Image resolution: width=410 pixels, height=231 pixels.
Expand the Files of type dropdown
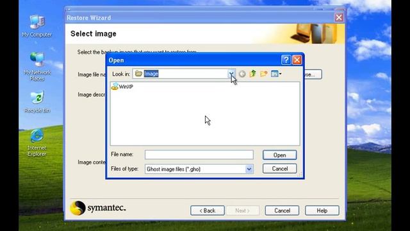[249, 169]
